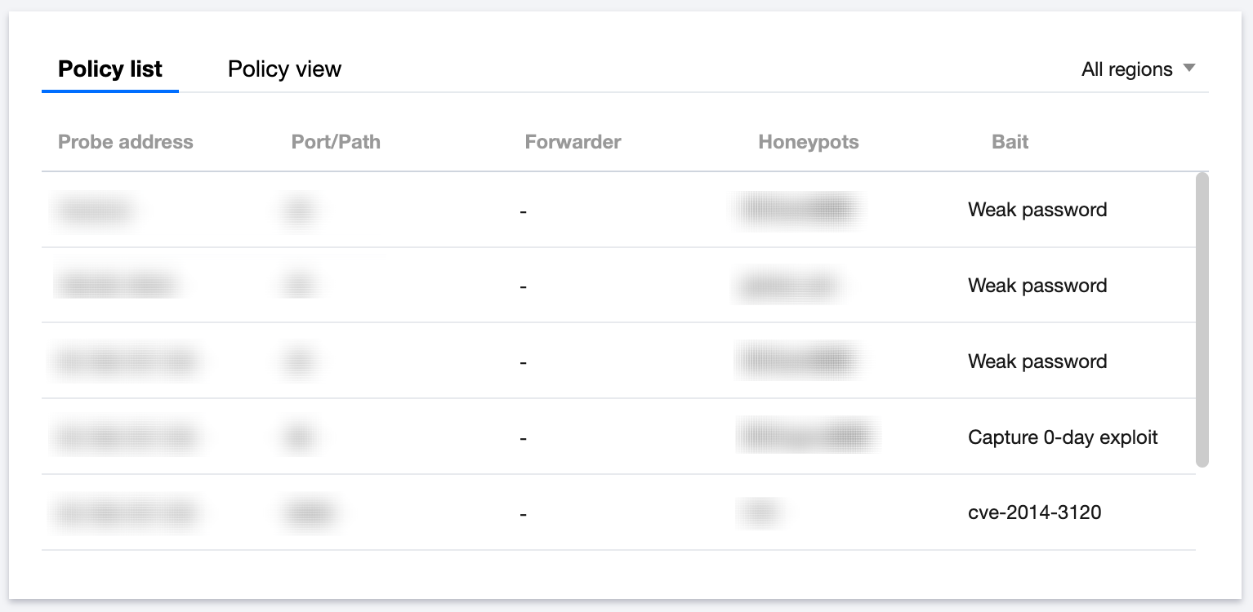Expand the All regions dropdown
The width and height of the screenshot is (1253, 612).
coord(1138,69)
